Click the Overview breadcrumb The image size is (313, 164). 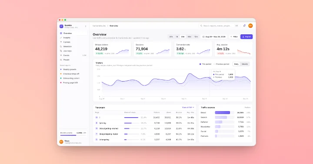click(x=114, y=26)
